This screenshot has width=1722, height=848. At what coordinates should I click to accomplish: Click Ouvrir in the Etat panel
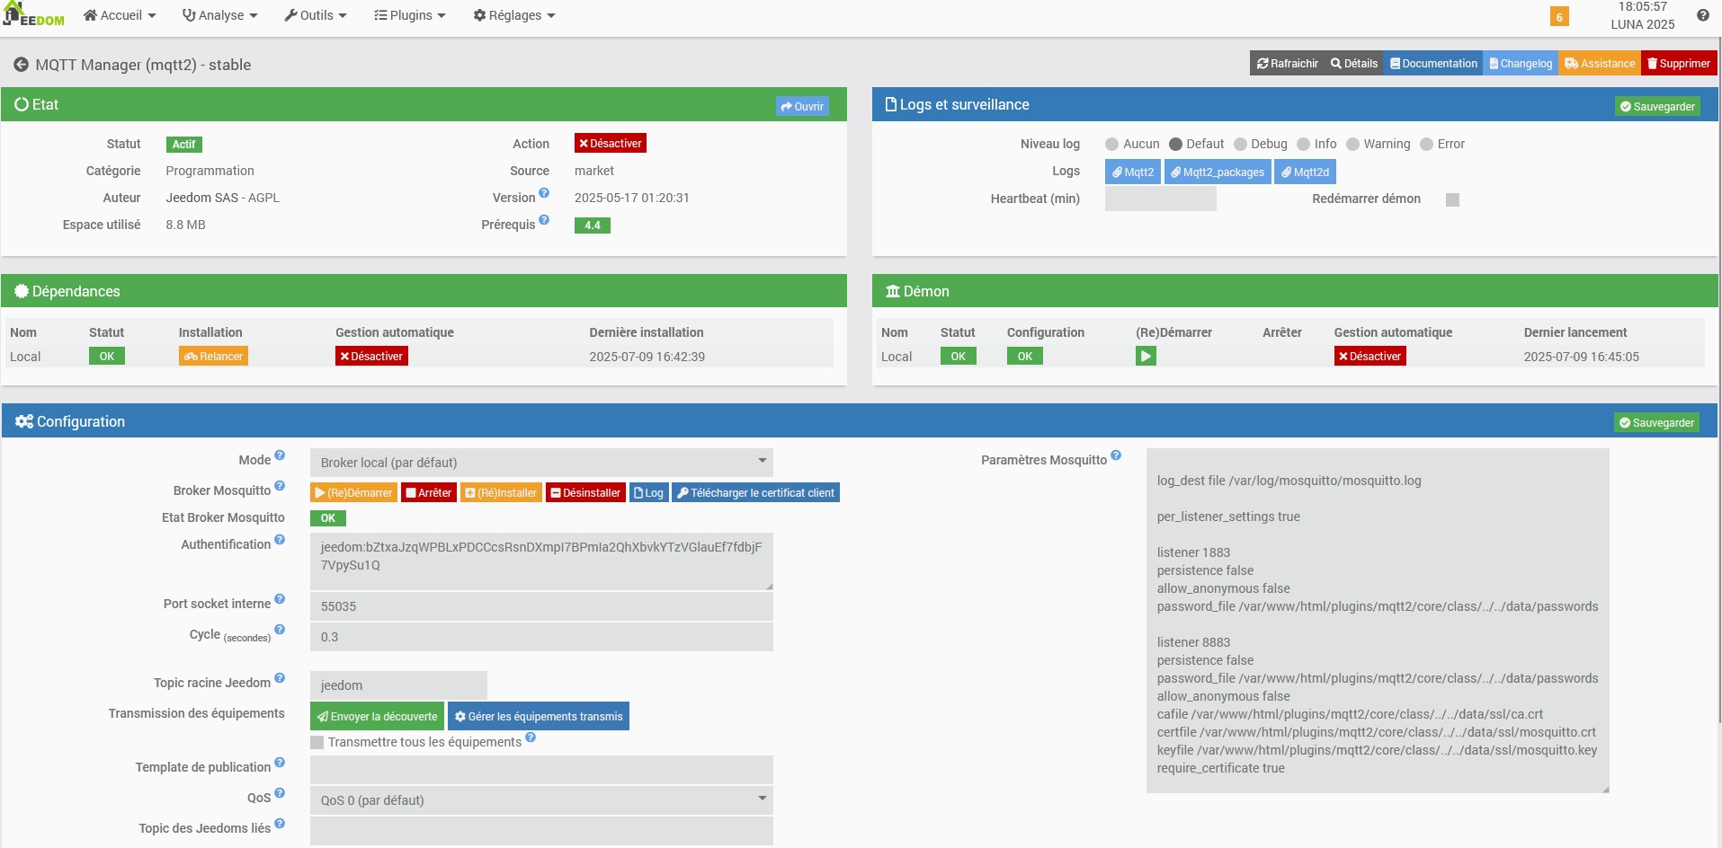pos(802,106)
